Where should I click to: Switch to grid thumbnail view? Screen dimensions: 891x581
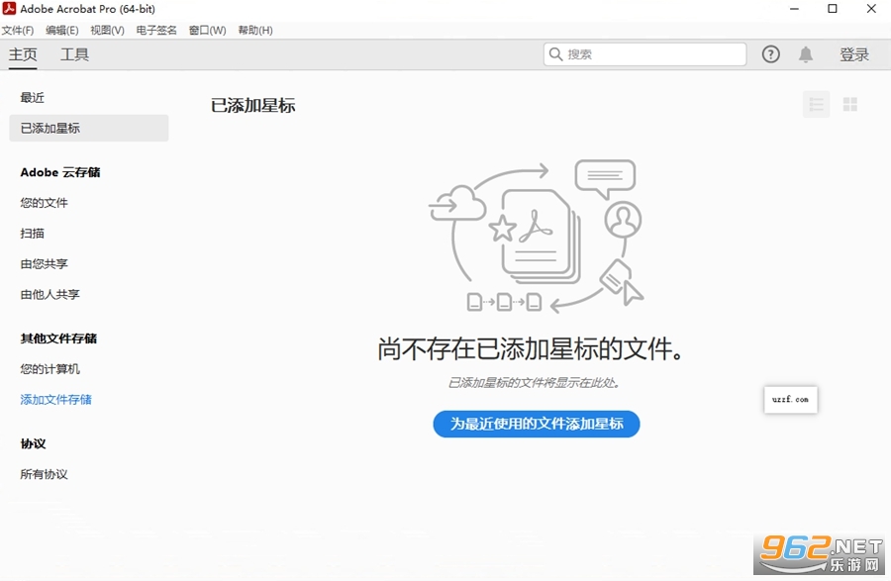coord(850,105)
